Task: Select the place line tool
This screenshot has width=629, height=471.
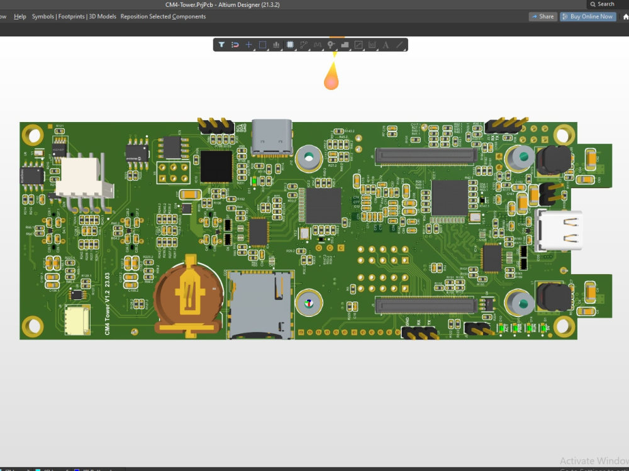Action: [x=399, y=45]
